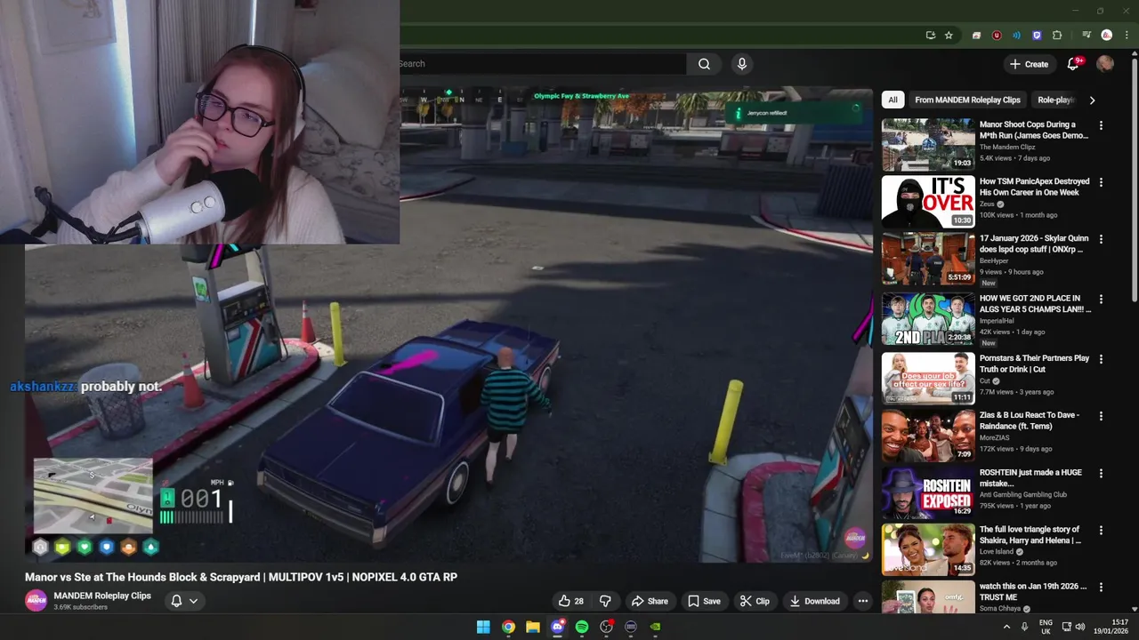Click the install app icon in address bar

point(931,36)
